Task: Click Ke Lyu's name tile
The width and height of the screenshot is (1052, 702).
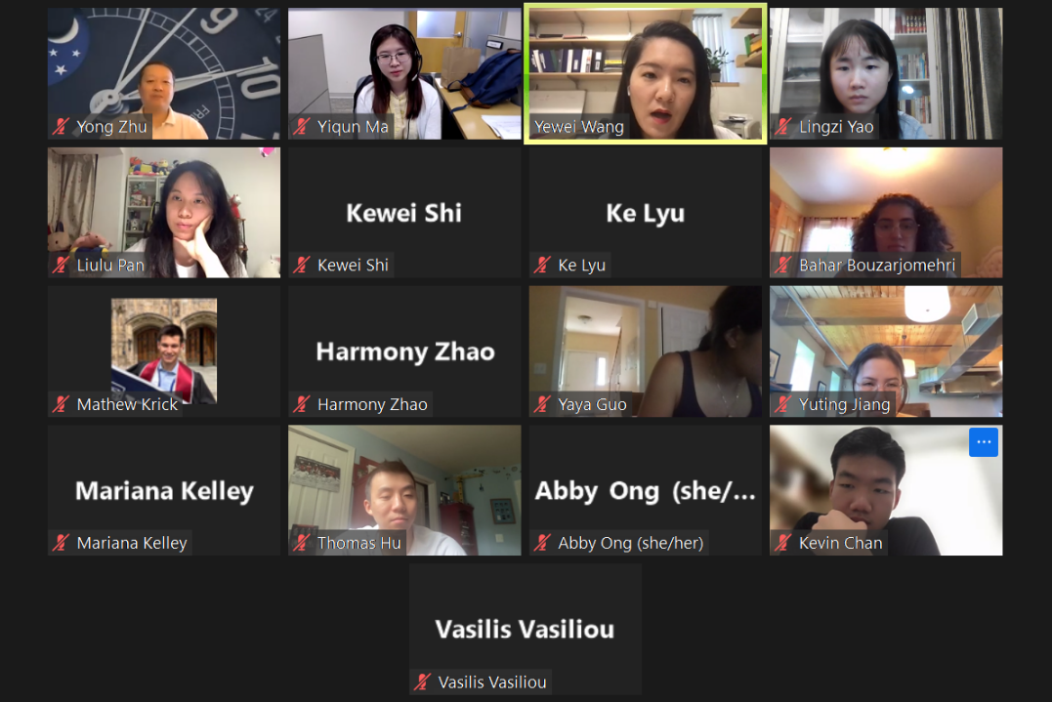Action: pos(646,213)
